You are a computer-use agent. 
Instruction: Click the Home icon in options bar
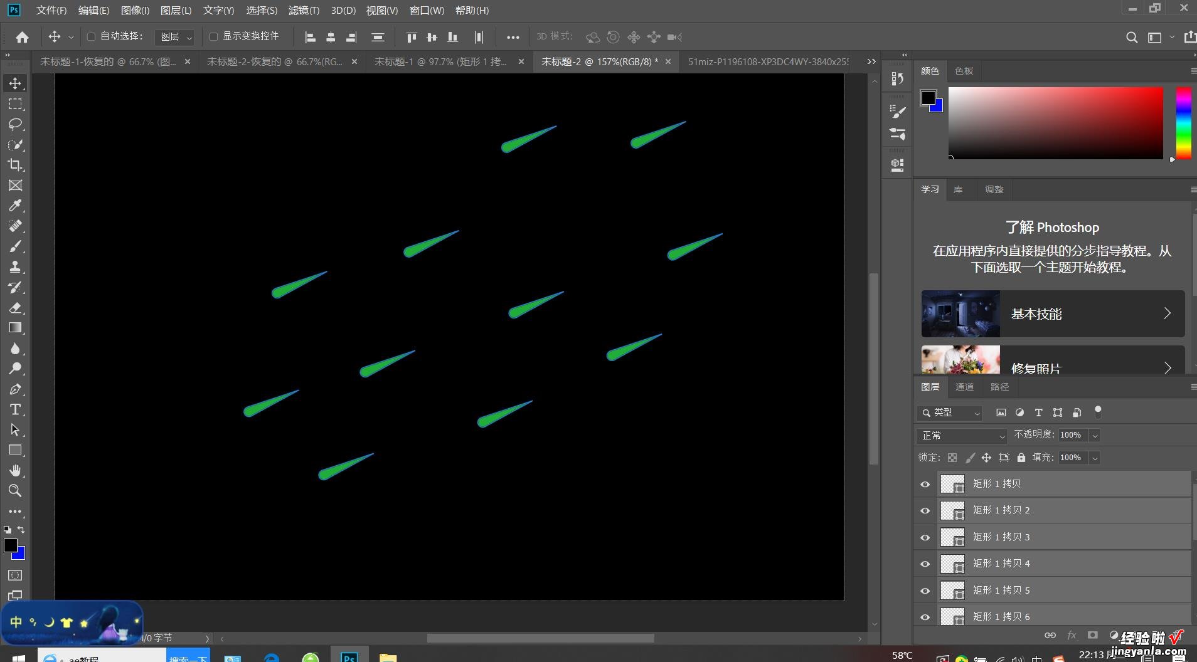22,37
